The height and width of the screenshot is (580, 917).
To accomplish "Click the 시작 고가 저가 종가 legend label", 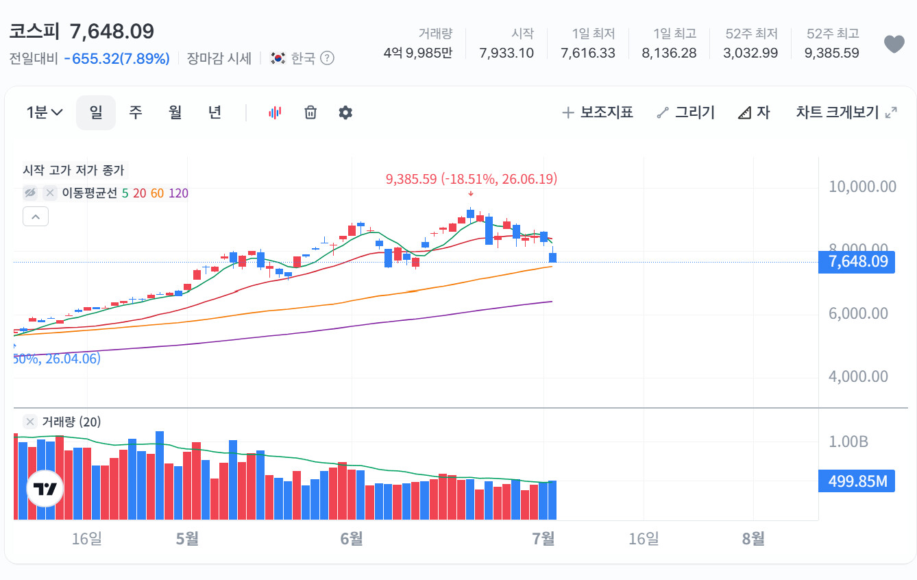I will click(74, 170).
